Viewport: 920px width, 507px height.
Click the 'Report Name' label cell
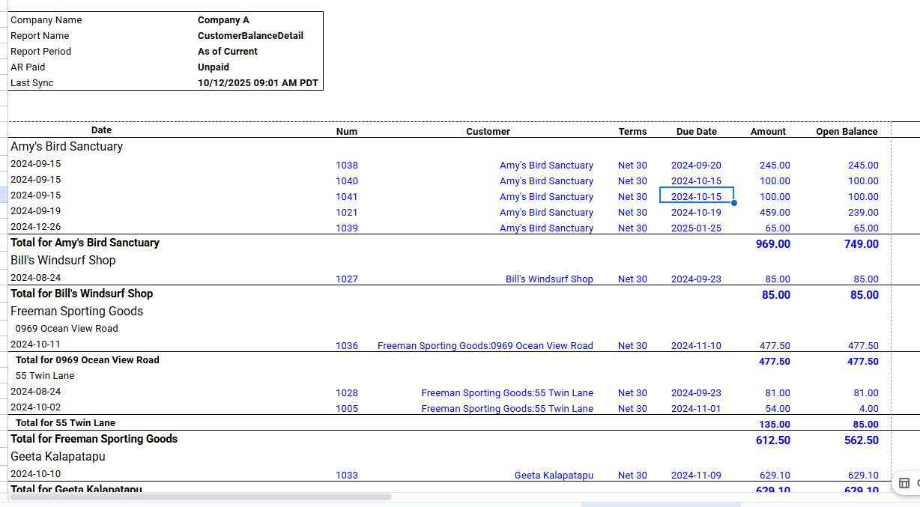(40, 36)
